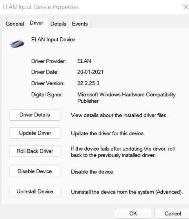
Task: Click the driver date value 20-01-2021
Action: click(x=91, y=72)
